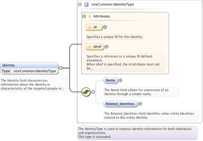
Task: Expand the Name element
Action: [121, 80]
